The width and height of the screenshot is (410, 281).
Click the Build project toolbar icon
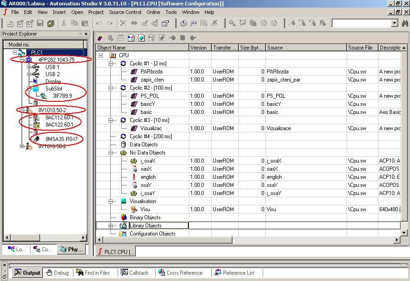(x=194, y=23)
